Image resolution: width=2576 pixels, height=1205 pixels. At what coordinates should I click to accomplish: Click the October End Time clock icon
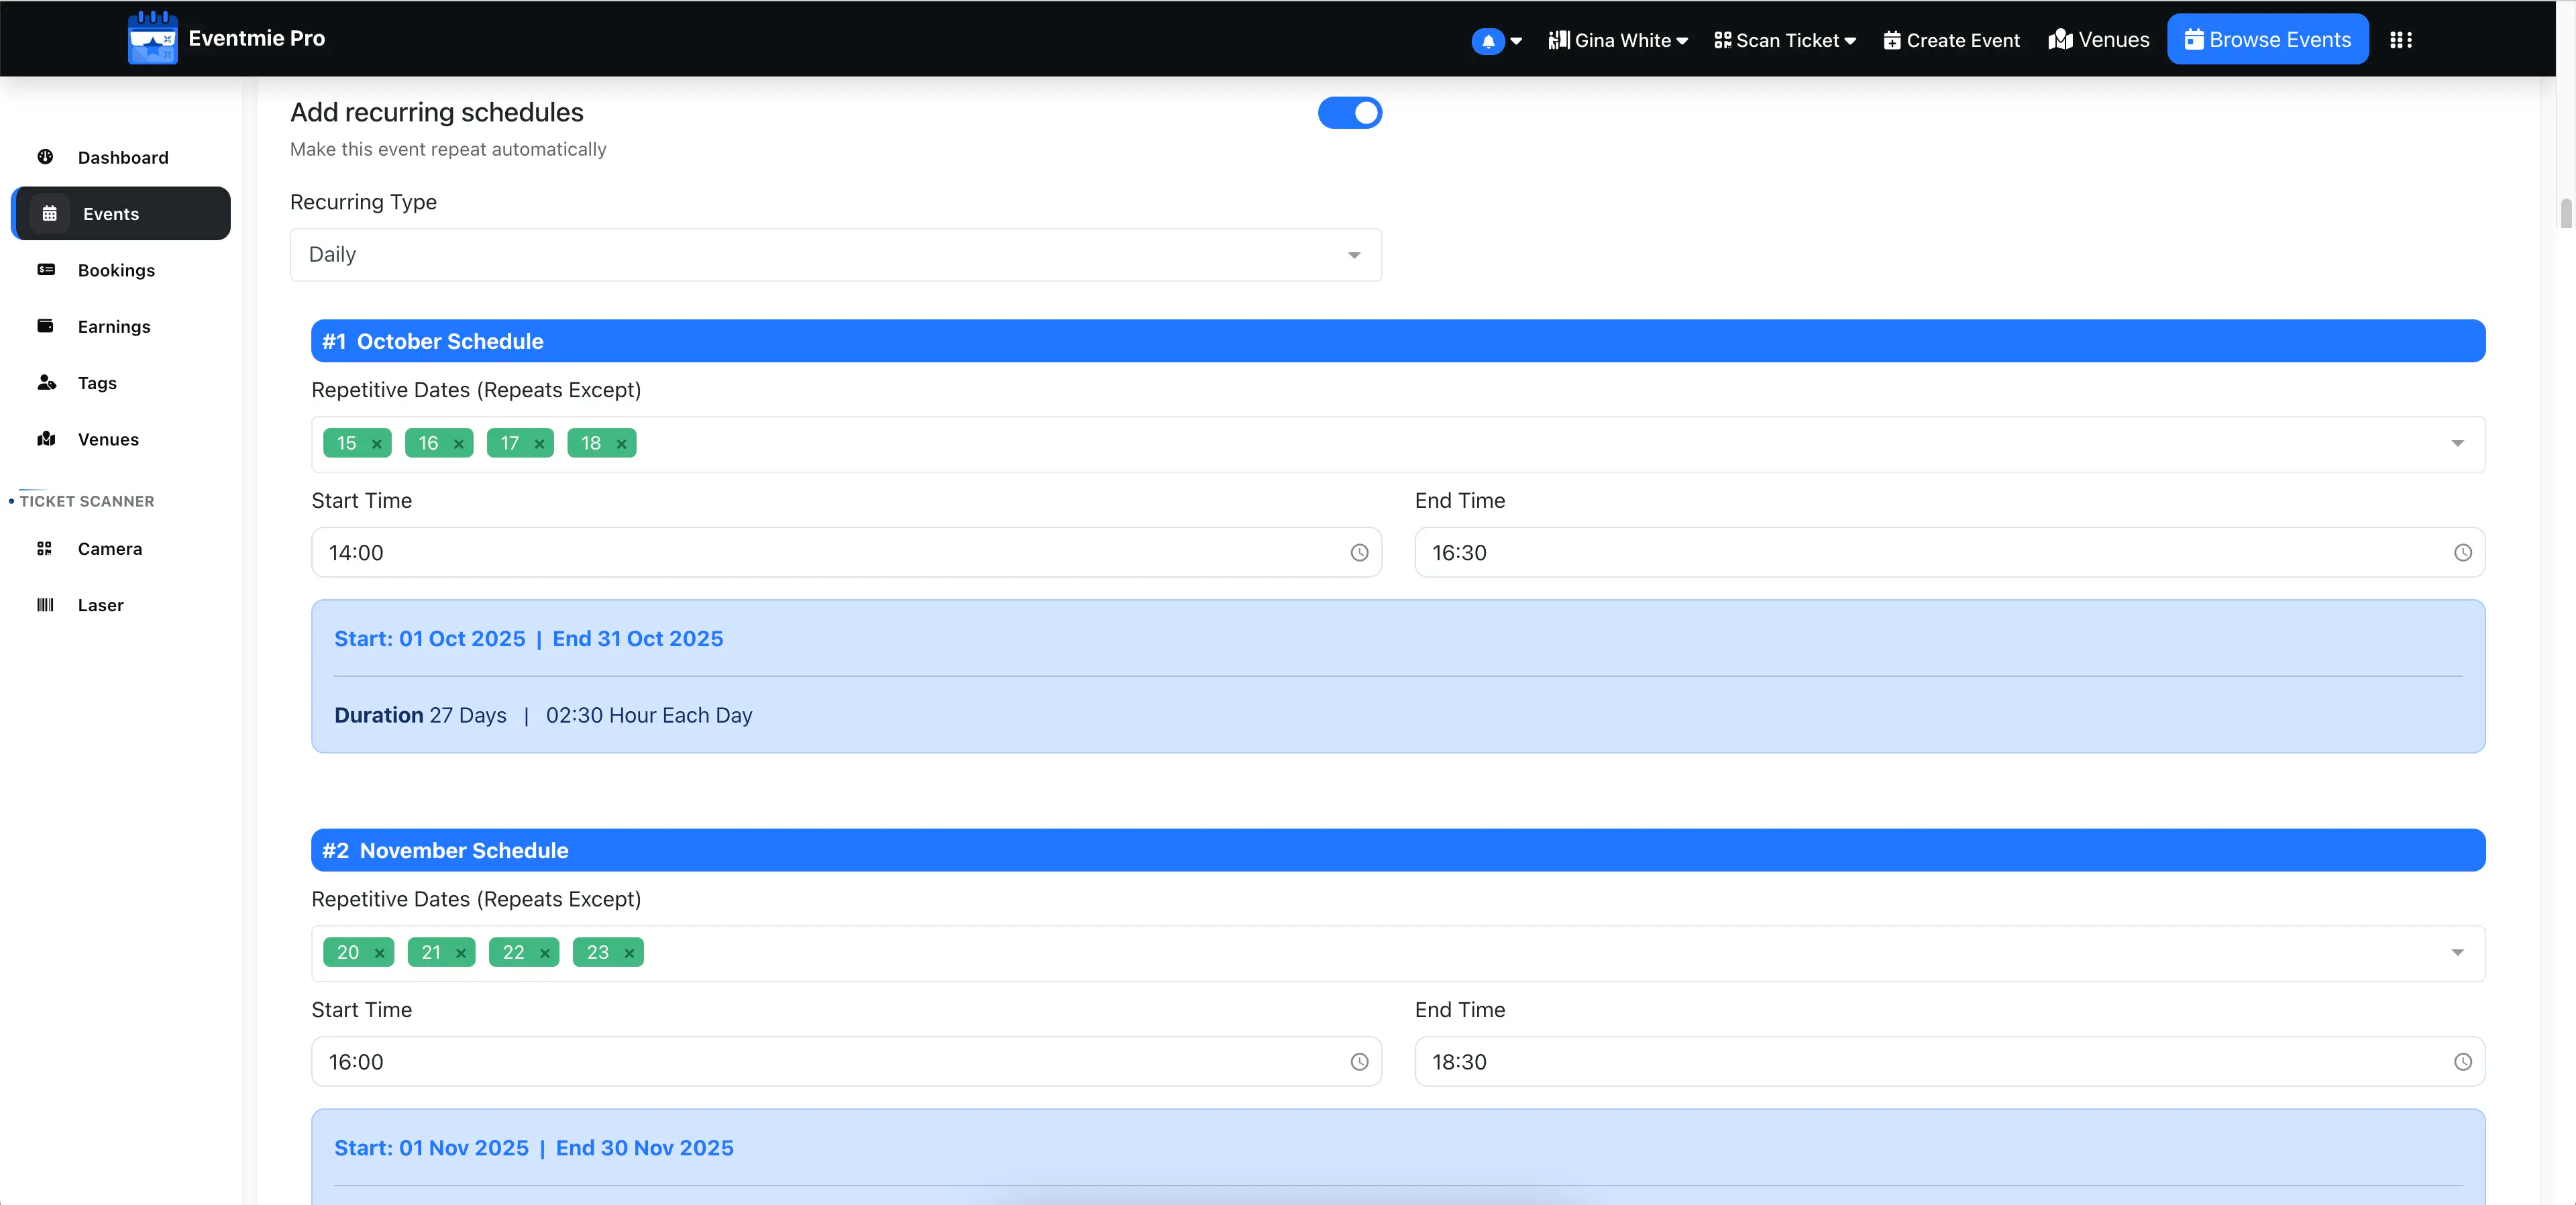[x=2462, y=553]
